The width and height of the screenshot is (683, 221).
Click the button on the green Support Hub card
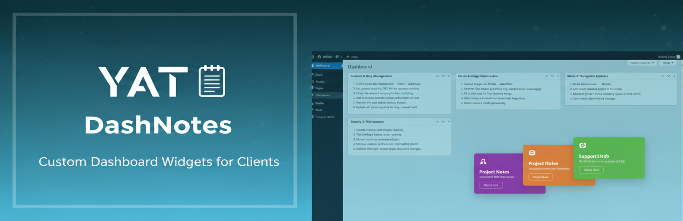coord(591,170)
